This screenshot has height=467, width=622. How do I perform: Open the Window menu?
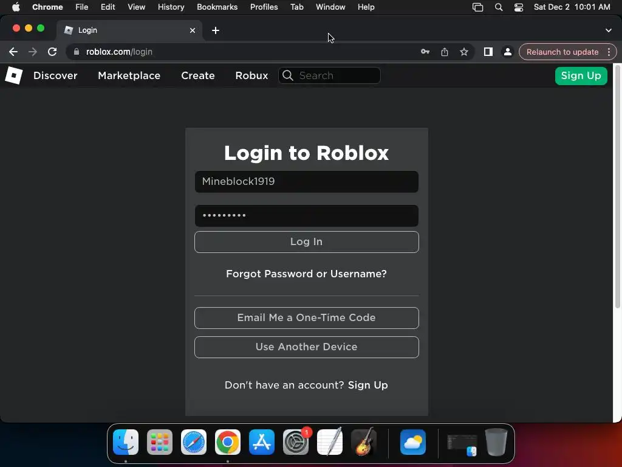click(x=330, y=7)
